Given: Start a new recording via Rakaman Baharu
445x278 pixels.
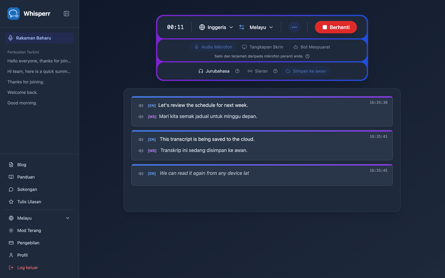Looking at the screenshot, I should pyautogui.click(x=39, y=38).
